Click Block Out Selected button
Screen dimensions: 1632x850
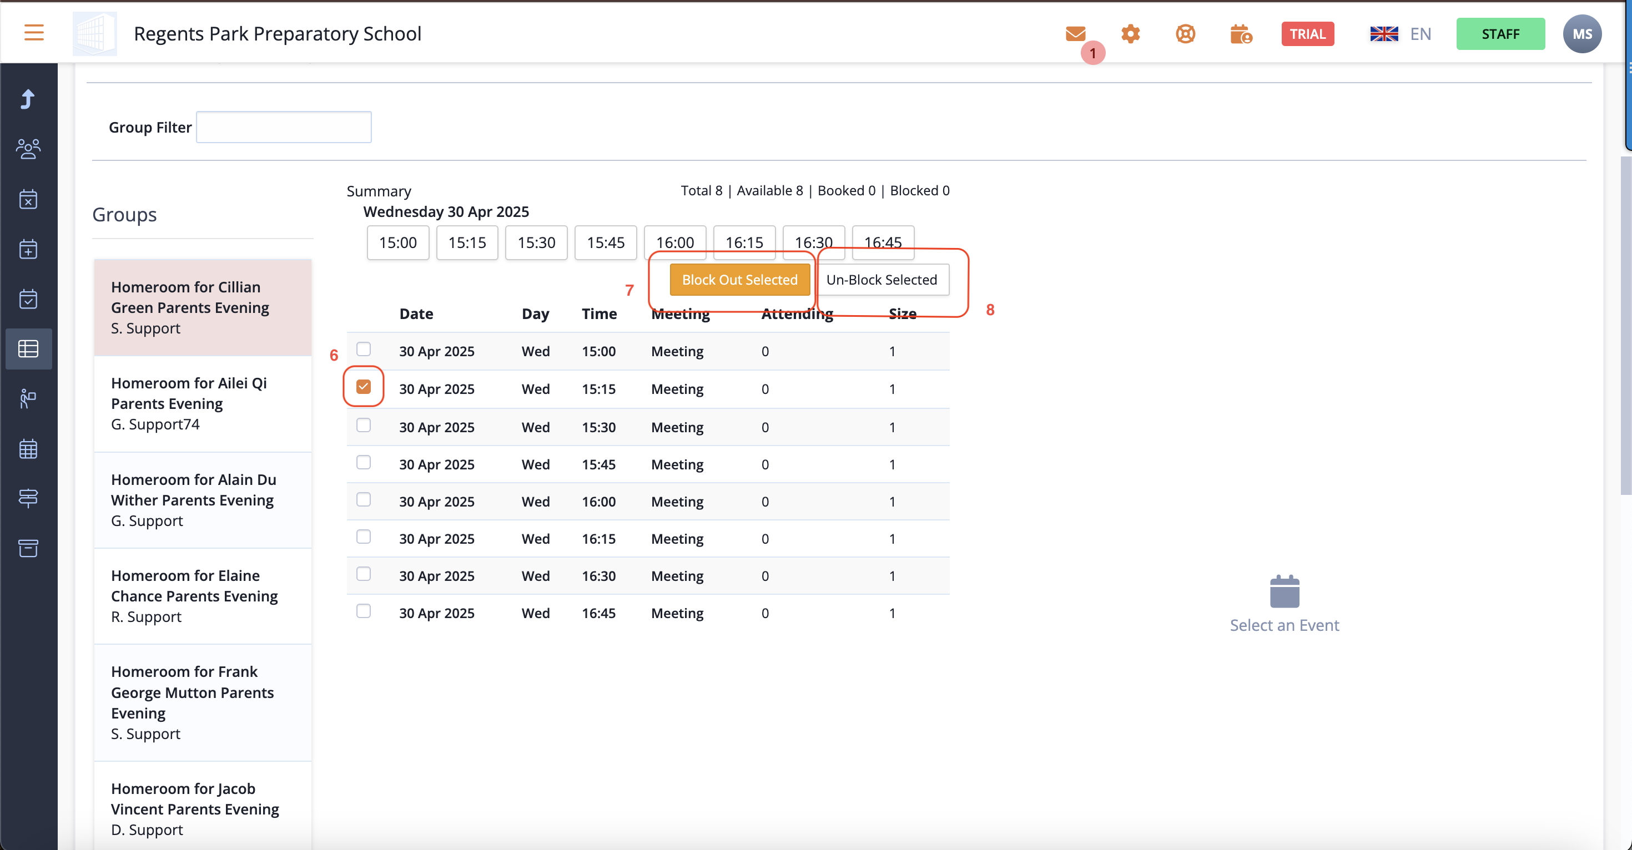[739, 280]
